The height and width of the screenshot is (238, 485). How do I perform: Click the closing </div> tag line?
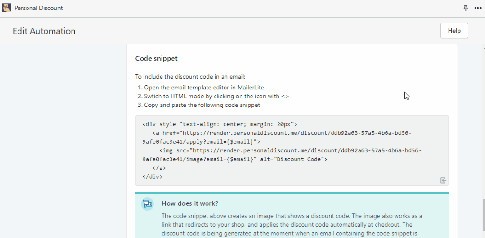coord(153,177)
